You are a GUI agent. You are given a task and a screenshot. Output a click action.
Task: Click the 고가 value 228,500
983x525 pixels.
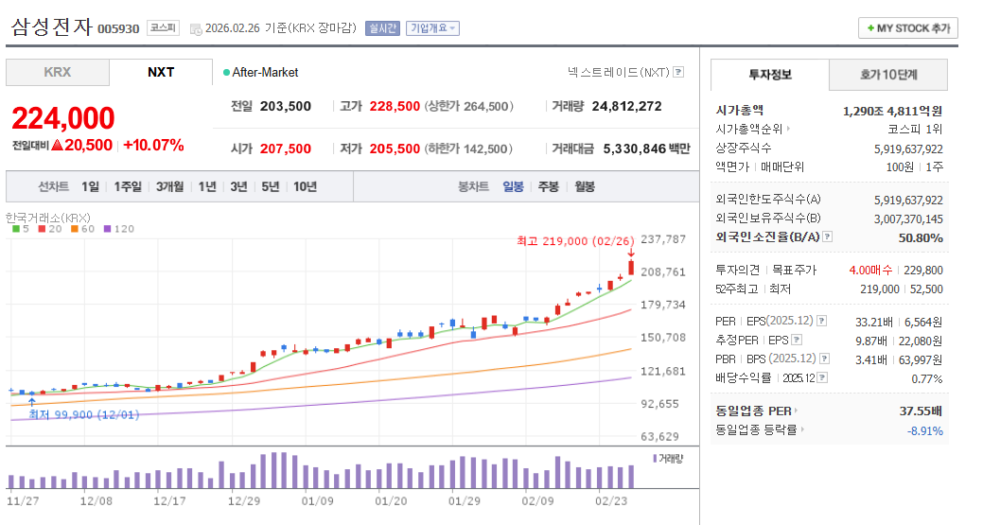pyautogui.click(x=395, y=107)
